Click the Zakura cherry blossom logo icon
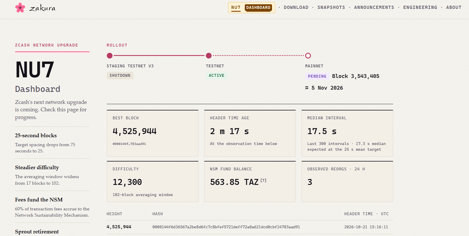The image size is (469, 236). coord(20,8)
